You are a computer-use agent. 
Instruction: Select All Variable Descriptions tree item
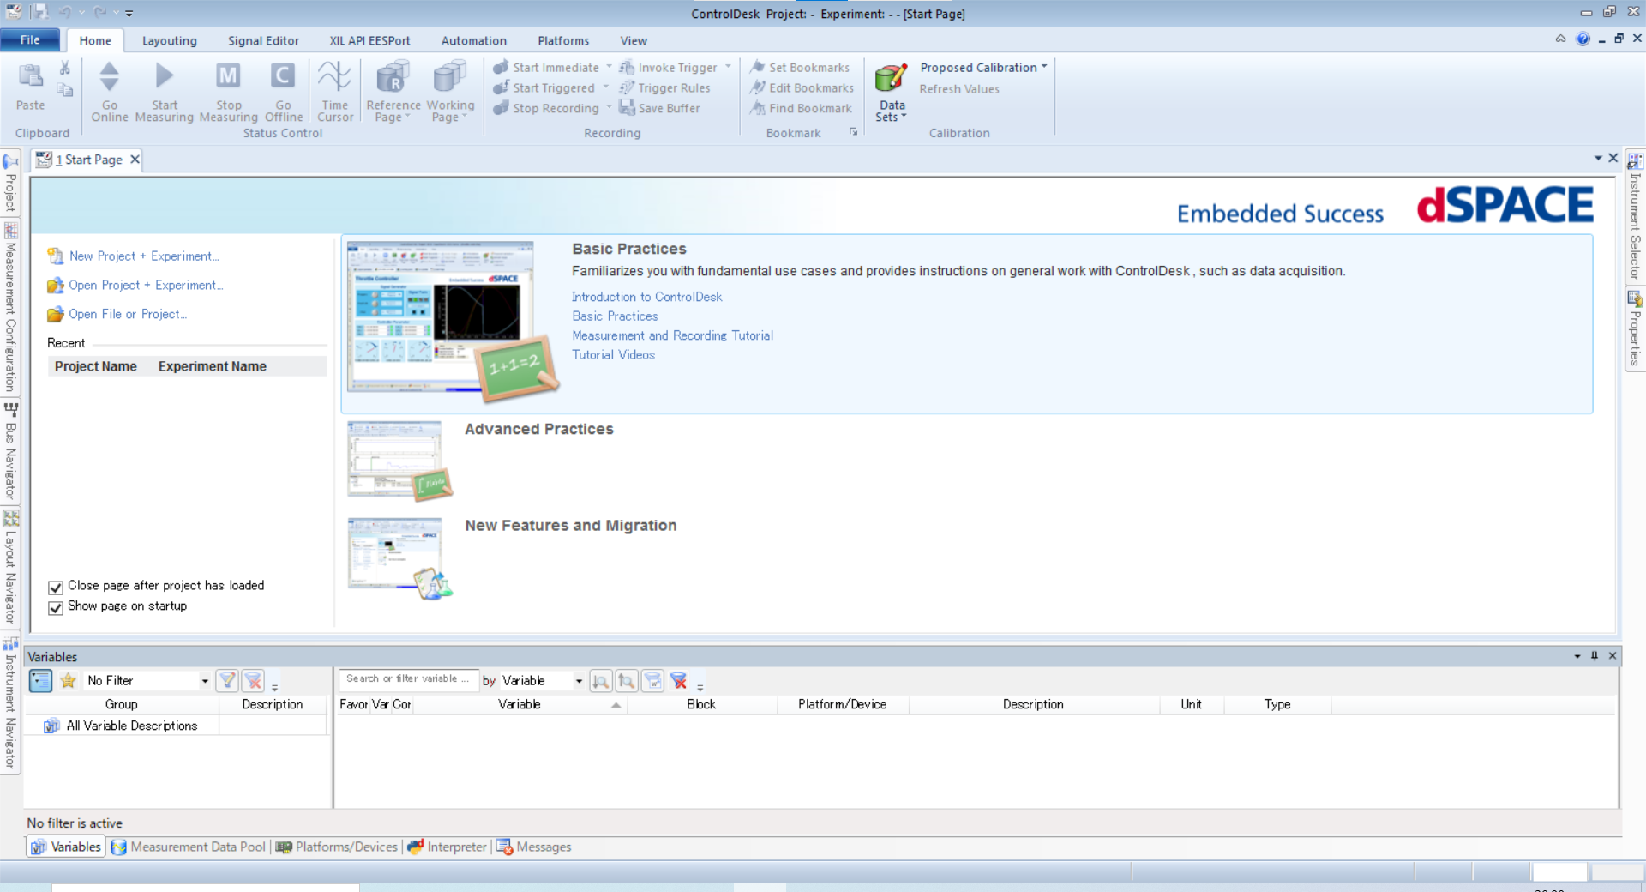coord(132,726)
